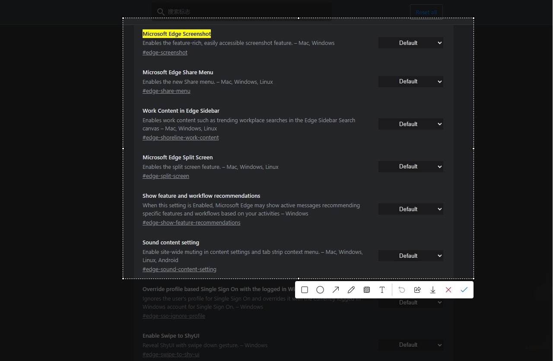The height and width of the screenshot is (361, 553).
Task: Click the 'Enables the split screen feature' description
Action: point(210,167)
